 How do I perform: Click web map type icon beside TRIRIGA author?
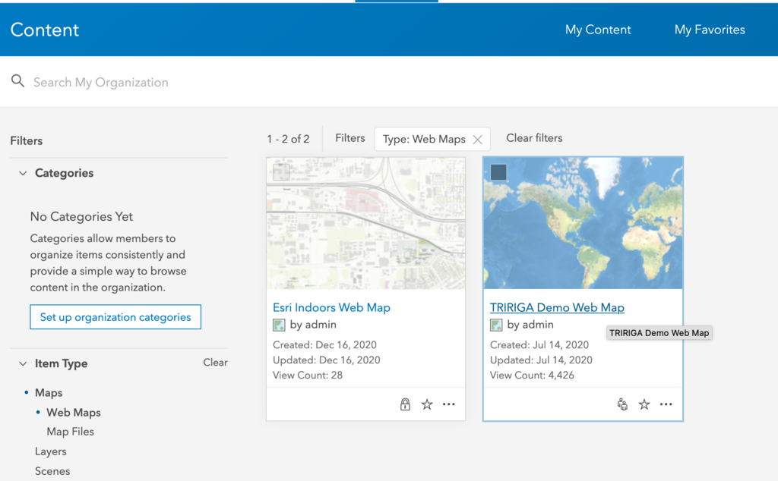click(x=496, y=325)
